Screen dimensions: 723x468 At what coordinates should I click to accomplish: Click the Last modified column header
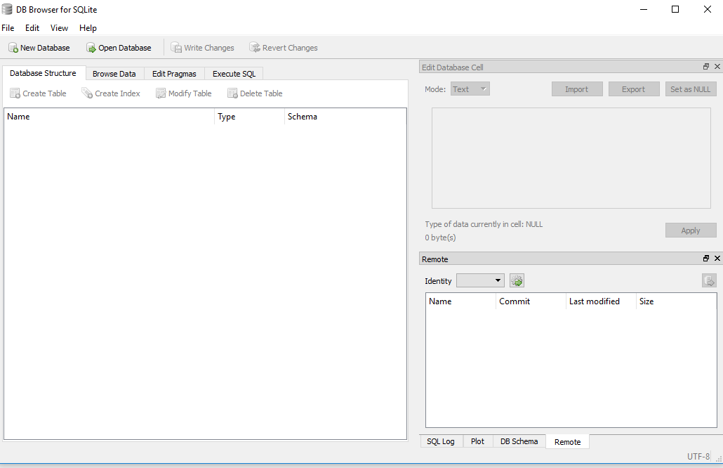point(601,301)
